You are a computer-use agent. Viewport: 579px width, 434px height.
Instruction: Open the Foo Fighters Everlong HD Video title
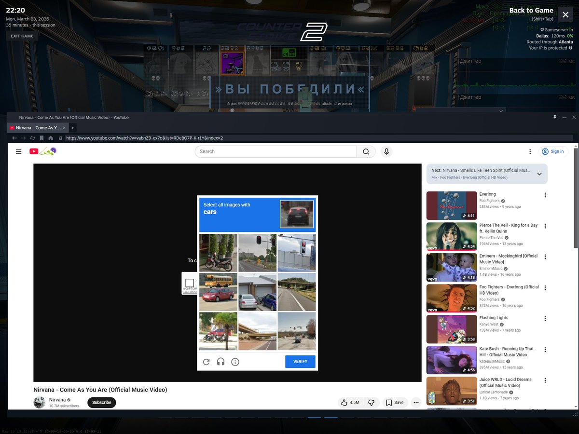509,290
